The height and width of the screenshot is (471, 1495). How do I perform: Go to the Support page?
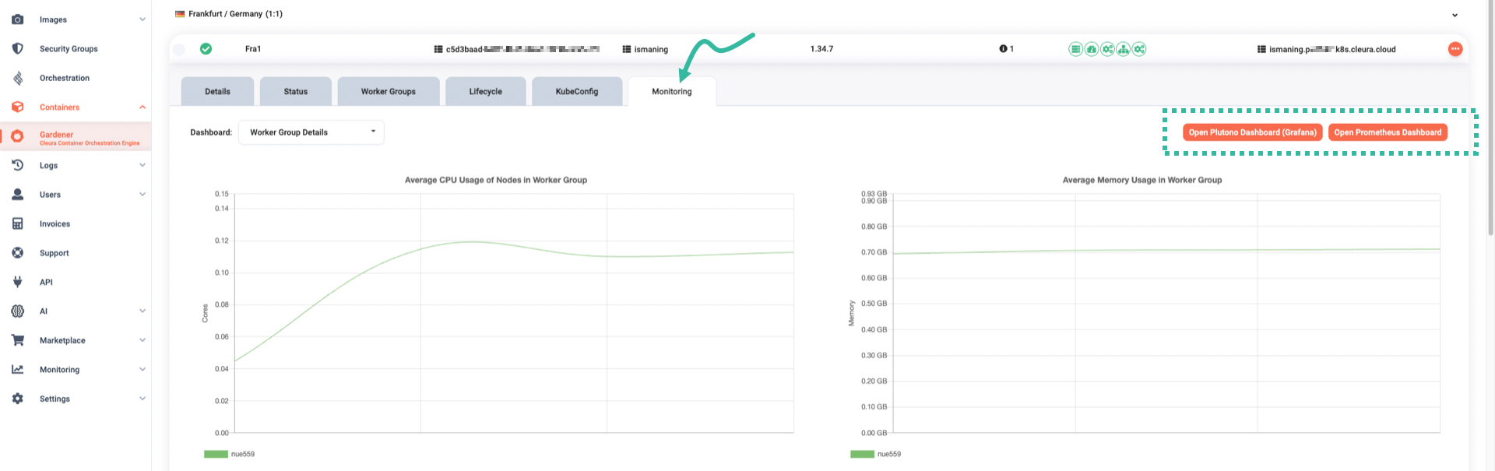tap(55, 253)
